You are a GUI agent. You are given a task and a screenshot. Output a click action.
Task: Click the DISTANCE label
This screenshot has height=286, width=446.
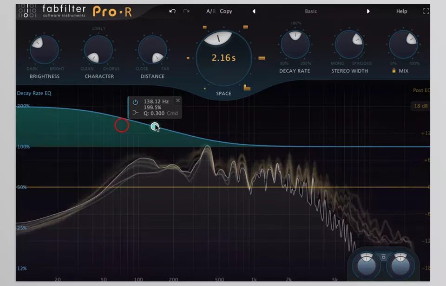152,76
